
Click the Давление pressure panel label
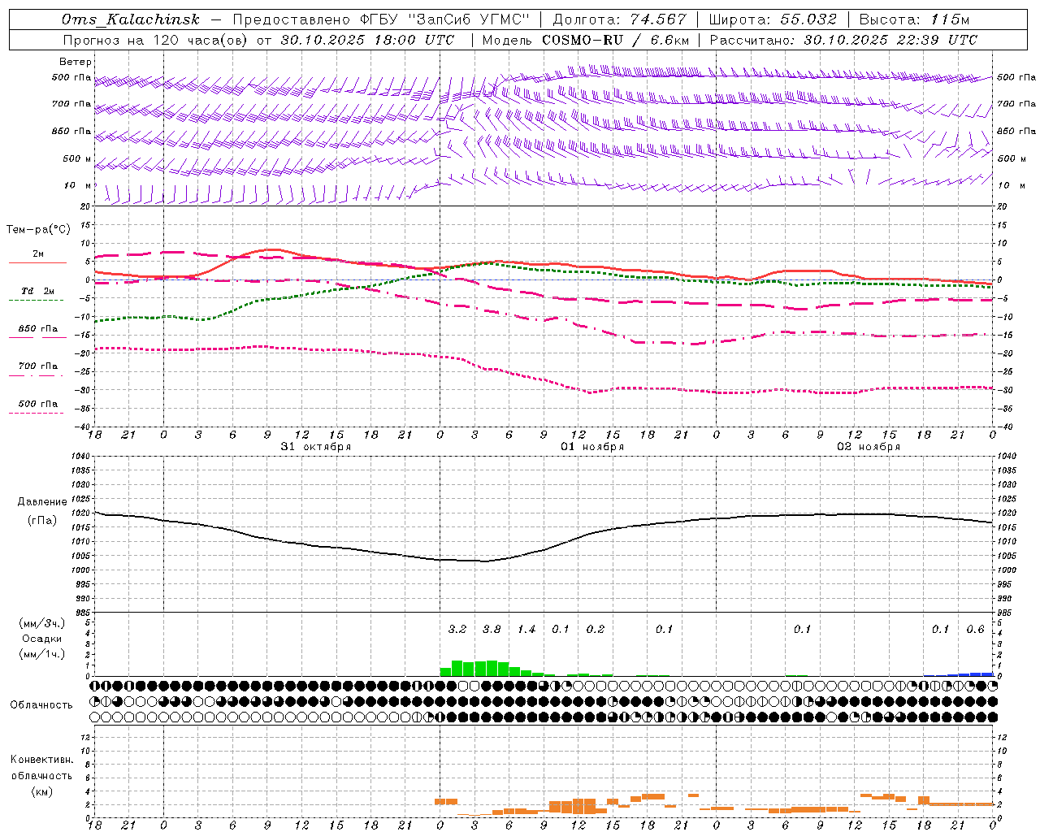pyautogui.click(x=42, y=502)
